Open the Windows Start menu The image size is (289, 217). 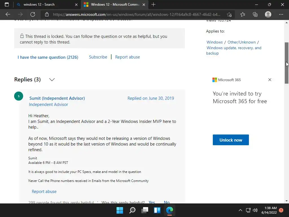click(x=120, y=210)
